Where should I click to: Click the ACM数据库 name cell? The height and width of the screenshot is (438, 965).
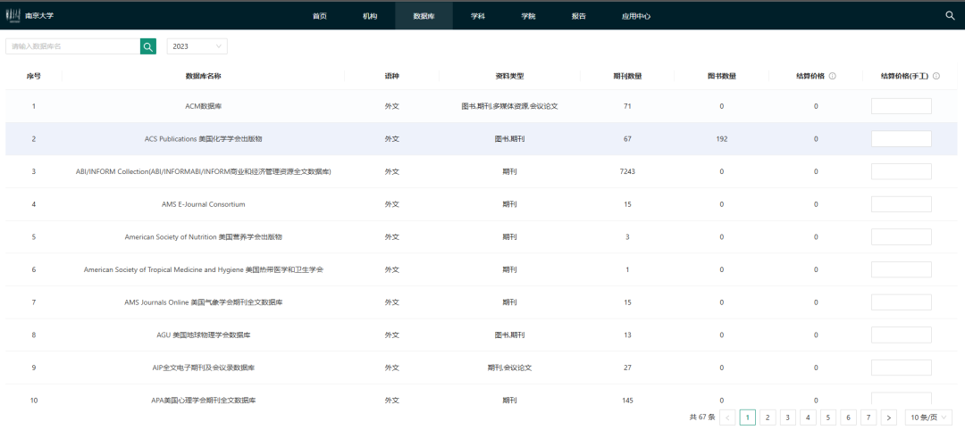pyautogui.click(x=203, y=106)
